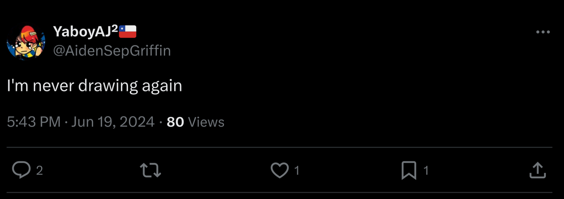Repost this tweet using the retweet icon
This screenshot has width=564, height=199.
pos(150,170)
